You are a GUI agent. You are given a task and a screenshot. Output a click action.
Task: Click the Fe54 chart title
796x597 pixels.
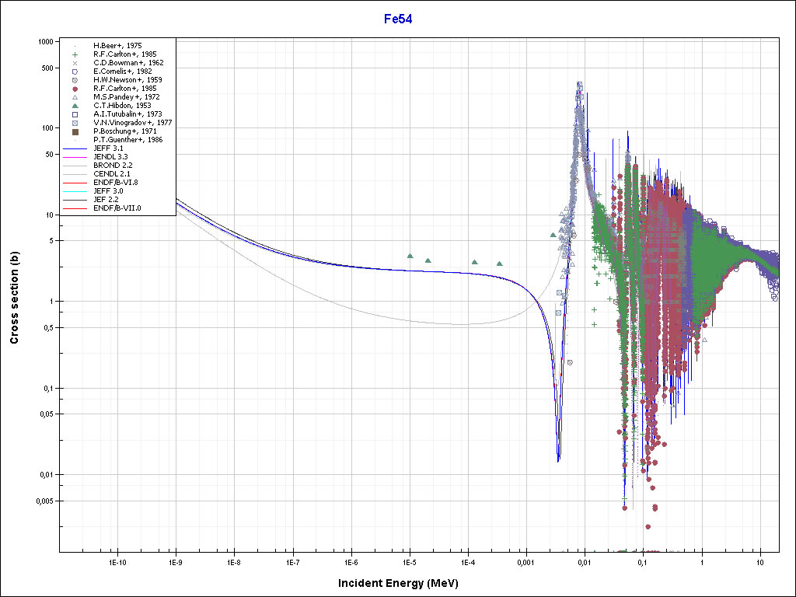397,19
